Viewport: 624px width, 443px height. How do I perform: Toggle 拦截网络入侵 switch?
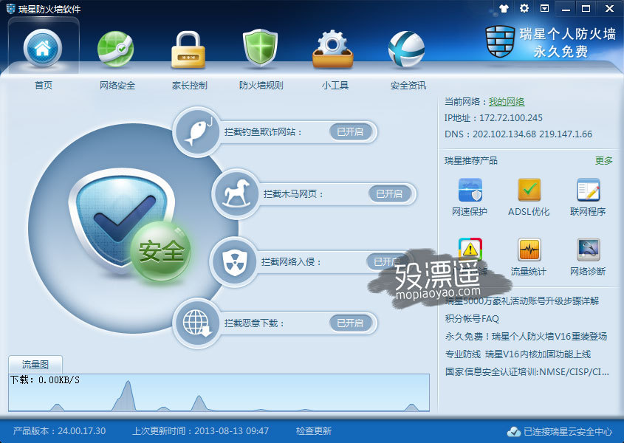click(x=386, y=261)
